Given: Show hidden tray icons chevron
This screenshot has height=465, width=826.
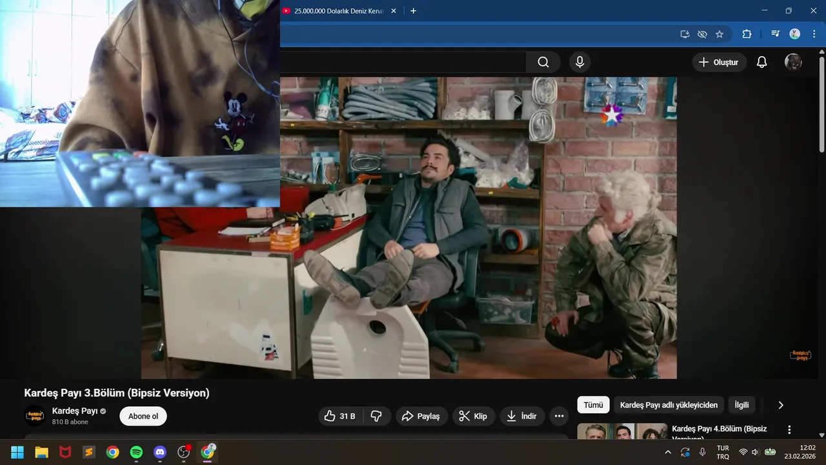Looking at the screenshot, I should [x=668, y=452].
